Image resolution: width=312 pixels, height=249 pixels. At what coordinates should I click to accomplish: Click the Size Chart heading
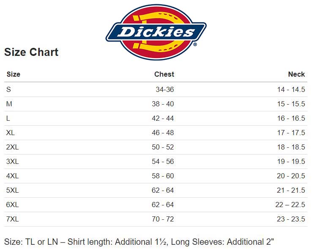coord(31,52)
